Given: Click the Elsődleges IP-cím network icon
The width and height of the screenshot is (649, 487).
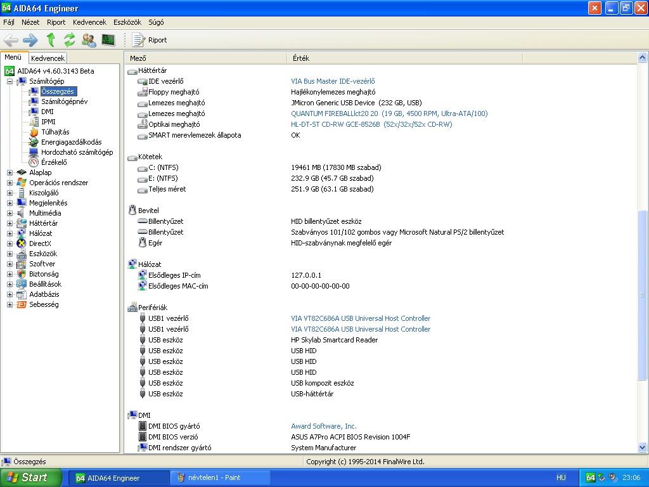Looking at the screenshot, I should tap(143, 275).
